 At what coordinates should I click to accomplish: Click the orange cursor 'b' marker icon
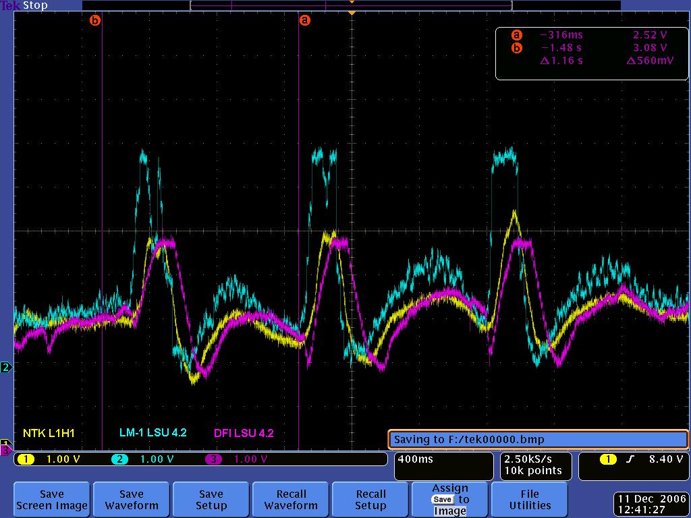(x=94, y=20)
